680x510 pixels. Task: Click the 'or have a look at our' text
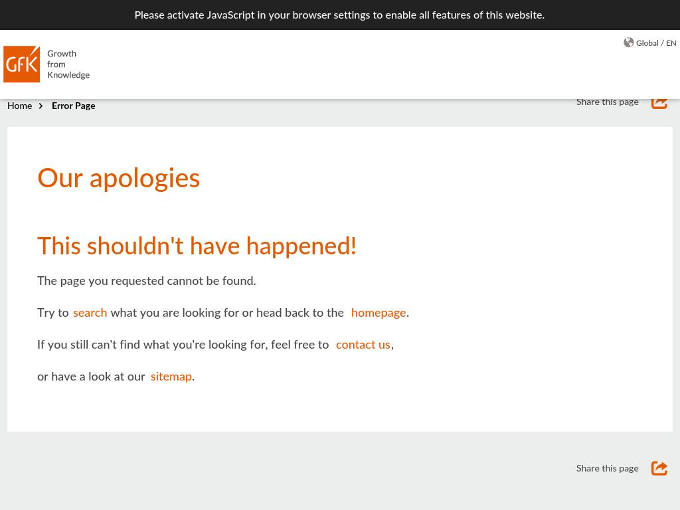91,377
